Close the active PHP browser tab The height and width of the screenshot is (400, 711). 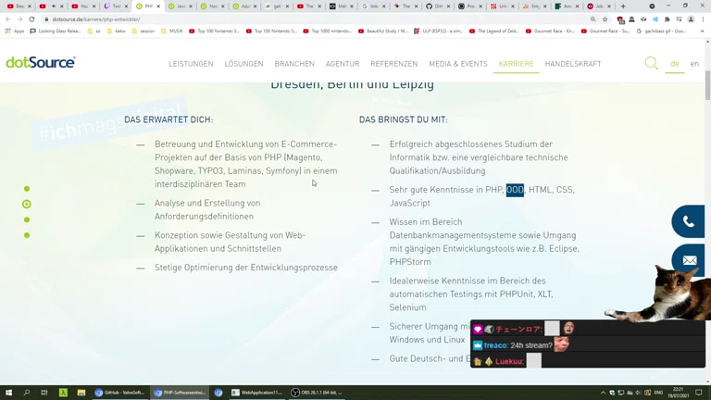click(x=158, y=6)
